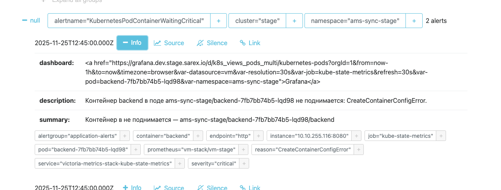
Task: Add job="kube-state-metrics" to filter
Action: pyautogui.click(x=441, y=136)
